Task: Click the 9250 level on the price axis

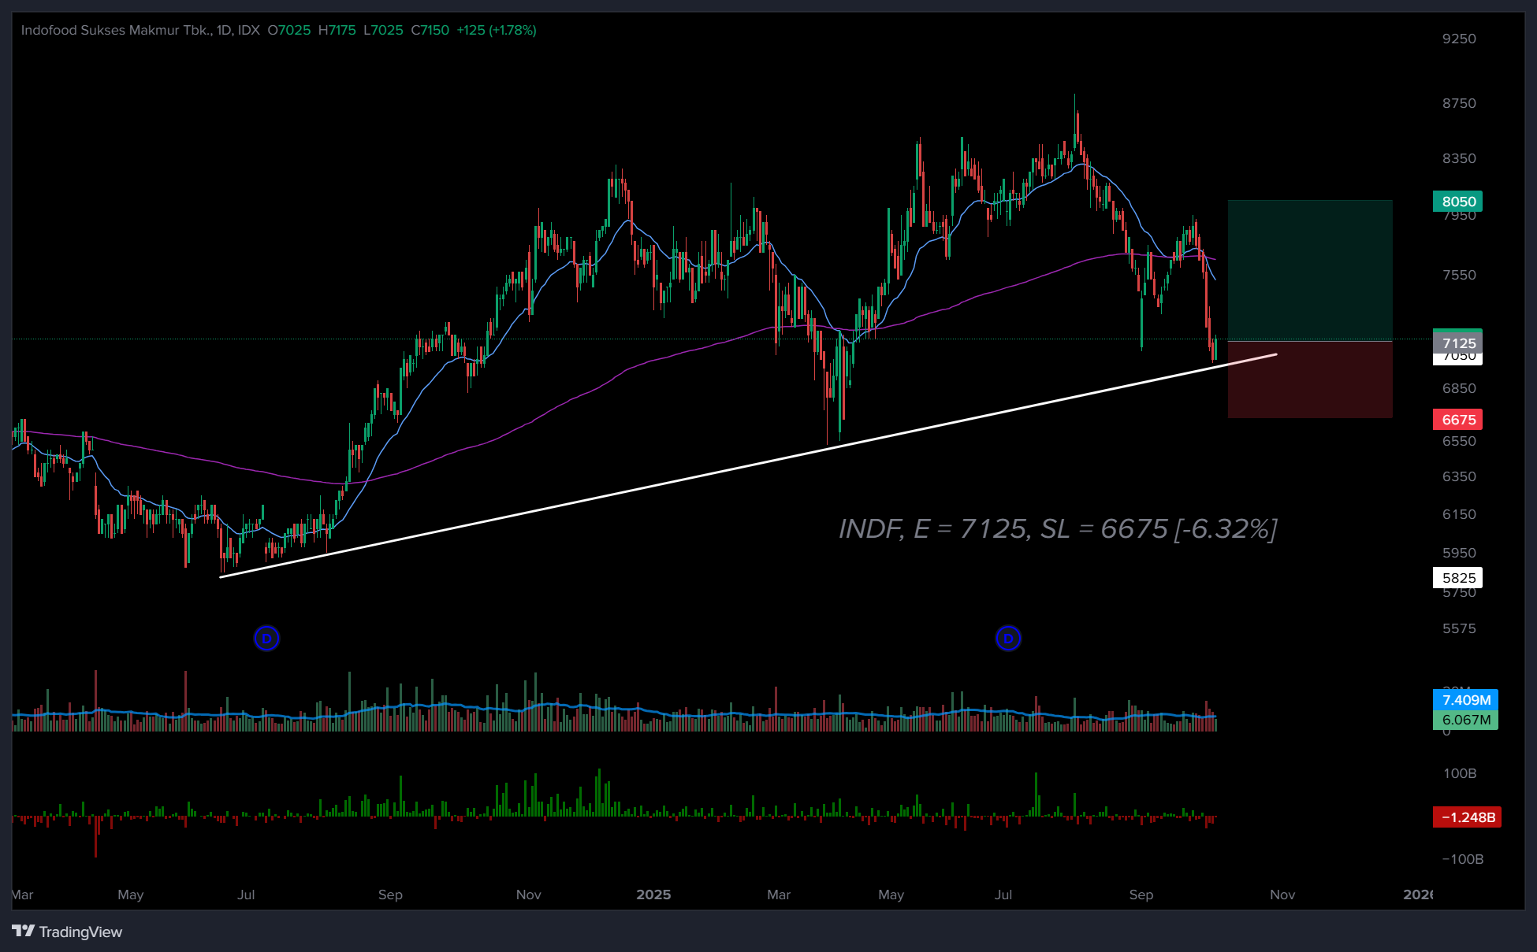Action: [x=1459, y=39]
